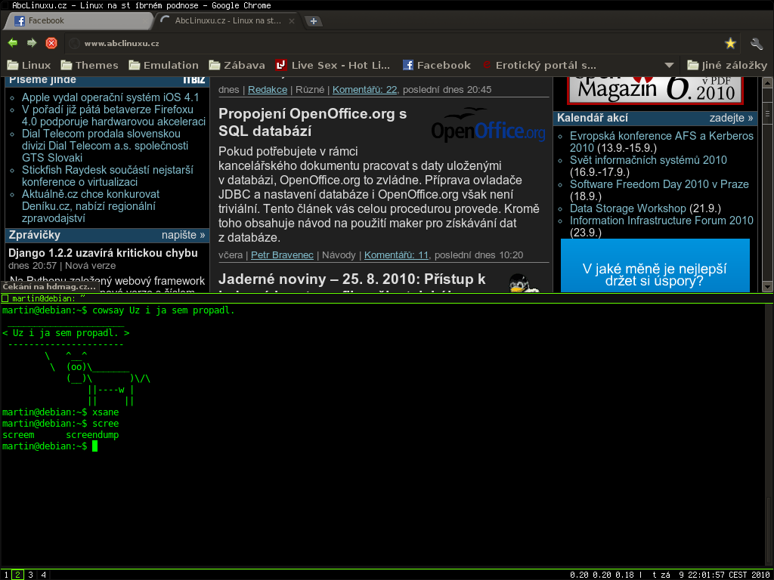Switch to workspace 2

click(x=17, y=575)
